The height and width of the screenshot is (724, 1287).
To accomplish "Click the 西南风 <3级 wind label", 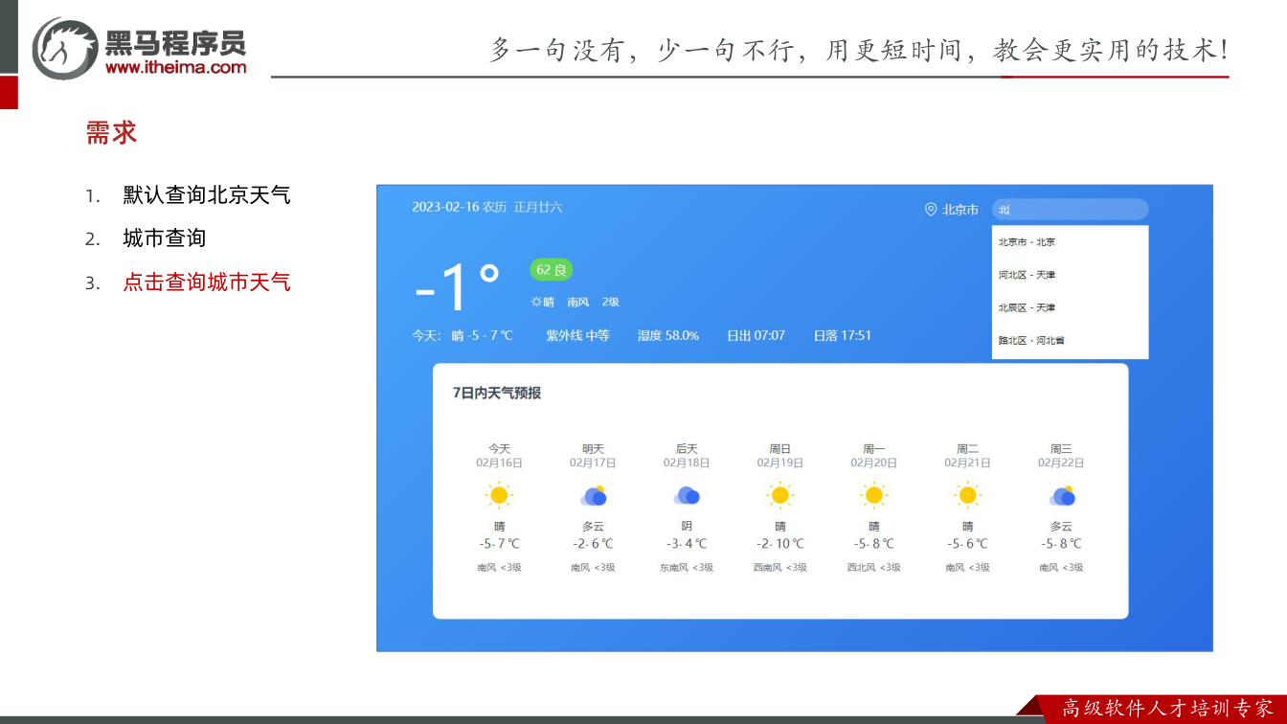I will click(780, 568).
